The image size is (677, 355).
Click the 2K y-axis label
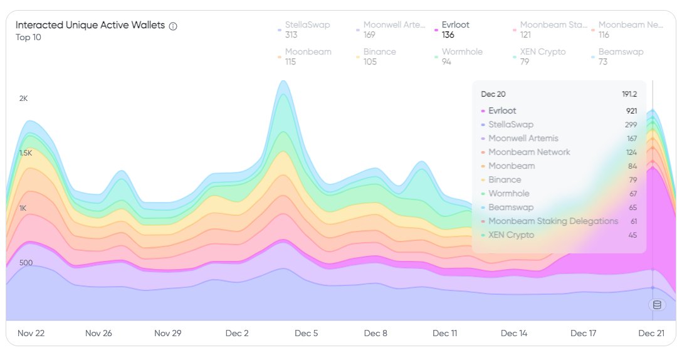pos(23,98)
